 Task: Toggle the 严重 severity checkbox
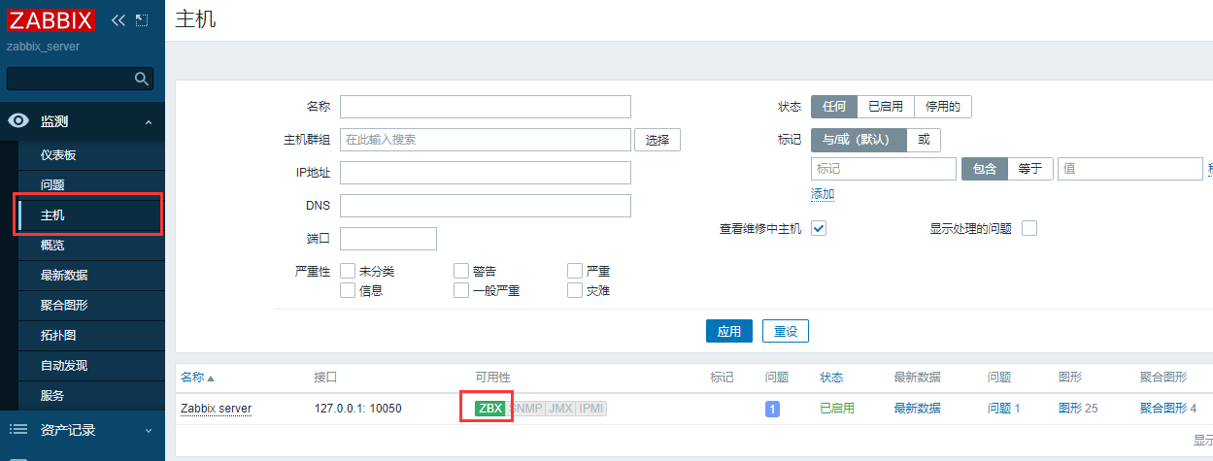[x=575, y=271]
